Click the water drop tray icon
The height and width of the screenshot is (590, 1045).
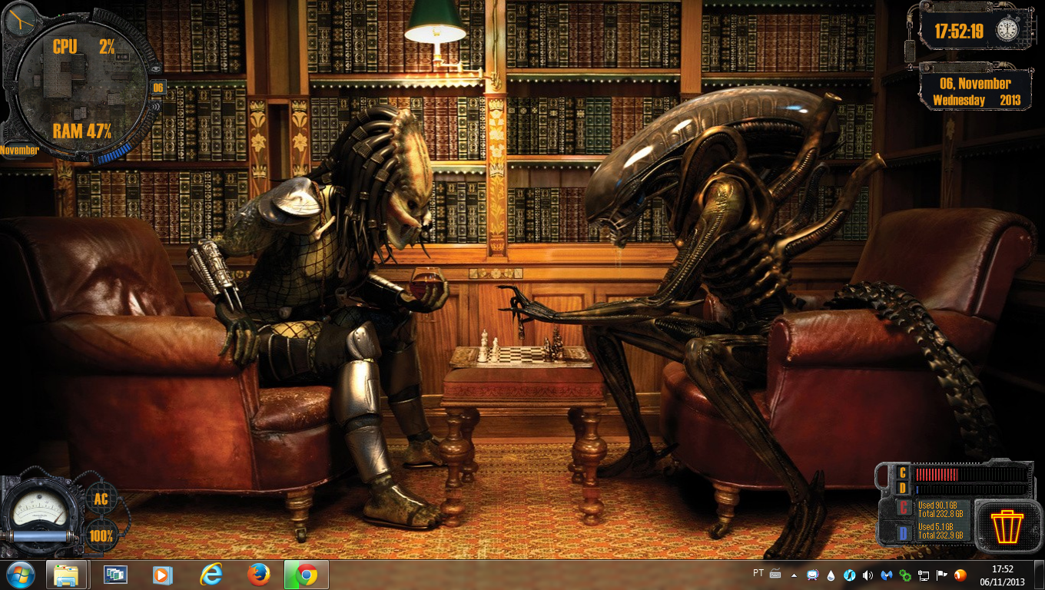[x=831, y=575]
